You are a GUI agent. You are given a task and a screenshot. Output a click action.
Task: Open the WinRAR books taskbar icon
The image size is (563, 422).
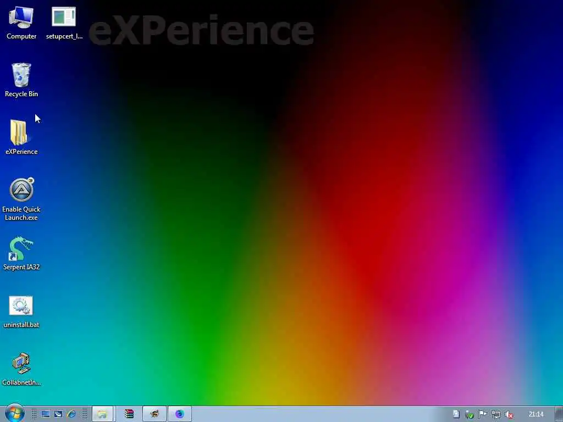tap(129, 414)
